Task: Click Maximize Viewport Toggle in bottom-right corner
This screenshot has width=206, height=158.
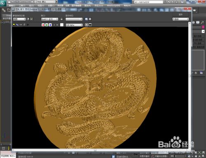Action: point(203,156)
